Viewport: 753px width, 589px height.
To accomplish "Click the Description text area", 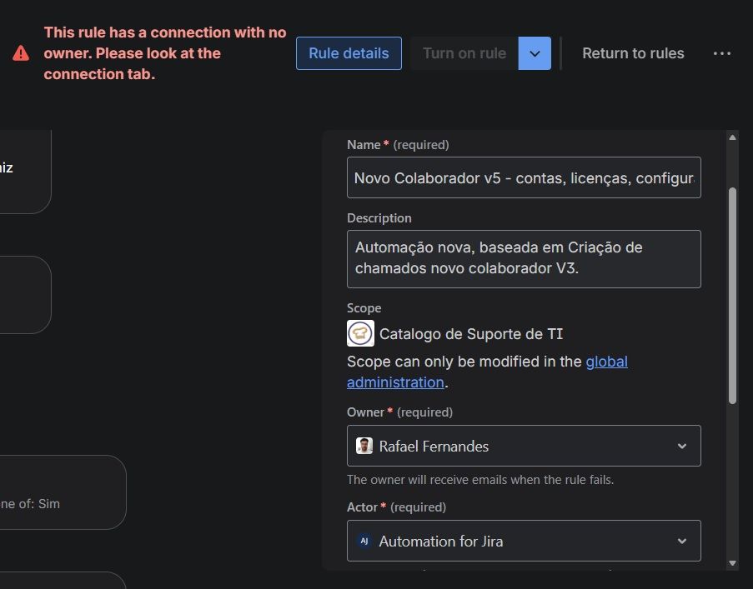I will point(524,258).
